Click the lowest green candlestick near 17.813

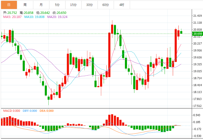point(49,98)
